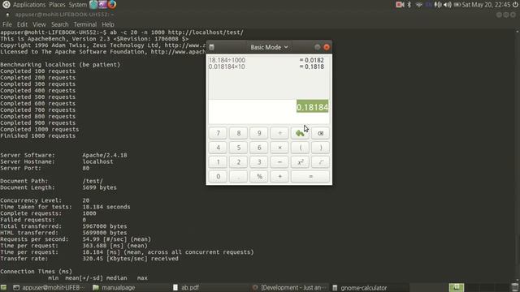Viewport: 520px width, 292px height.
Task: Open the terminal Edit menu
Action: click(x=22, y=24)
